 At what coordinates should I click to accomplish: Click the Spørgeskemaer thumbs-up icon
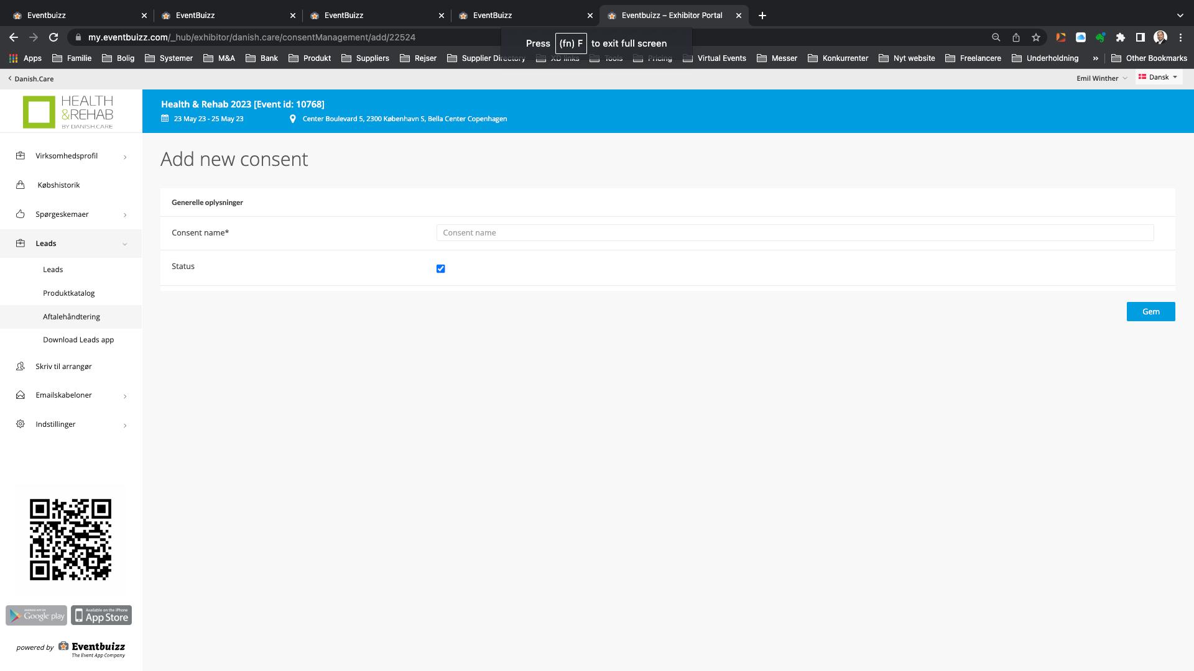[x=21, y=214]
